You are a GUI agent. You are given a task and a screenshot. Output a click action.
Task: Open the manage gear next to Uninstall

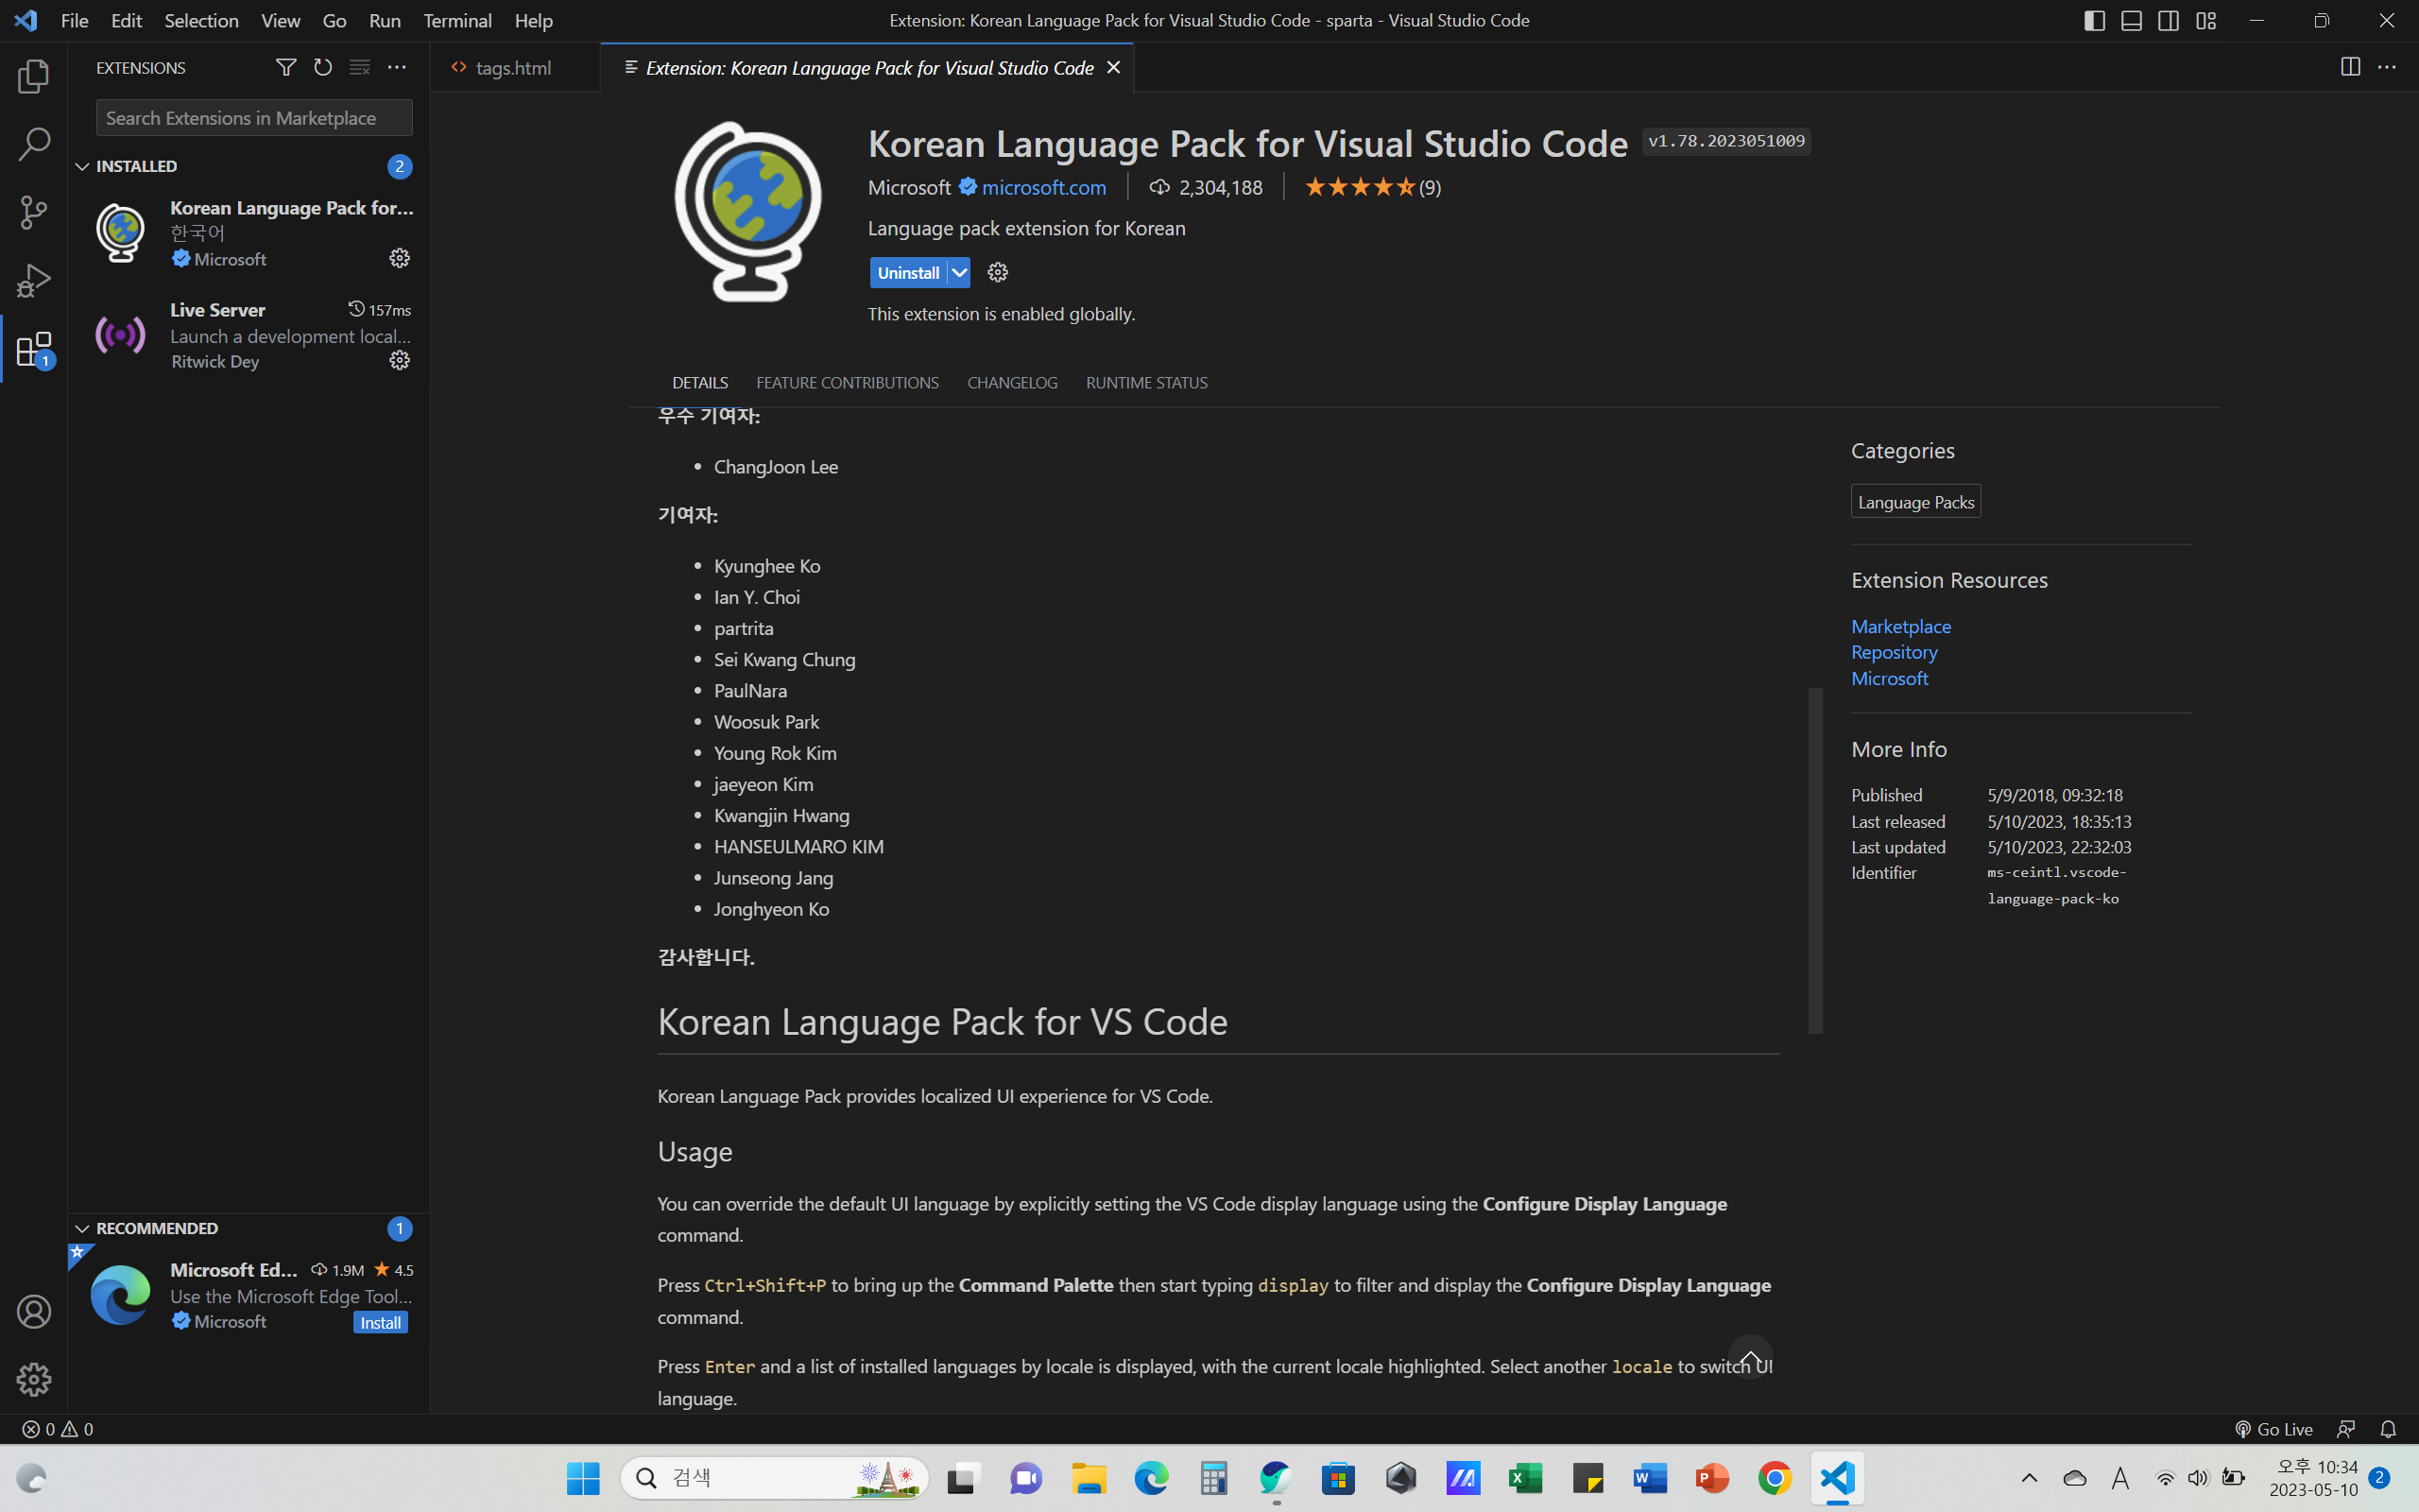[998, 272]
